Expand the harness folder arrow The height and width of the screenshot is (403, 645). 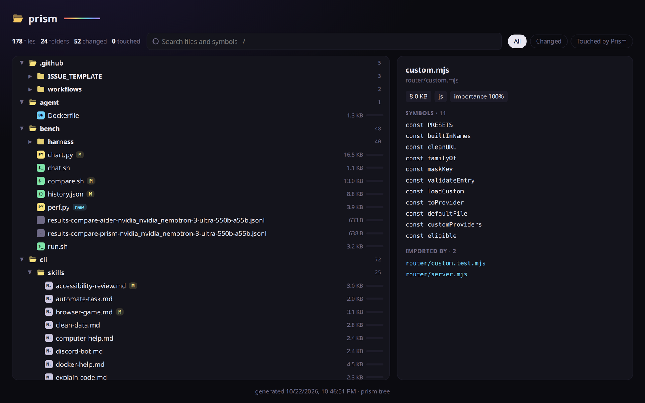point(30,142)
